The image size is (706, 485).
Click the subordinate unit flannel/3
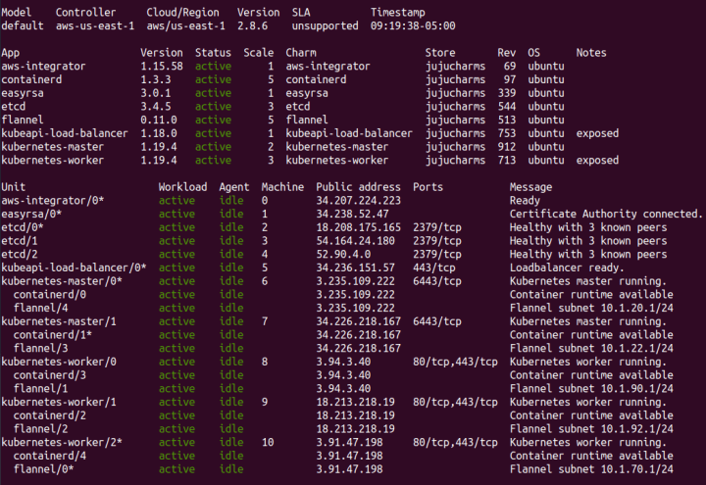click(40, 349)
